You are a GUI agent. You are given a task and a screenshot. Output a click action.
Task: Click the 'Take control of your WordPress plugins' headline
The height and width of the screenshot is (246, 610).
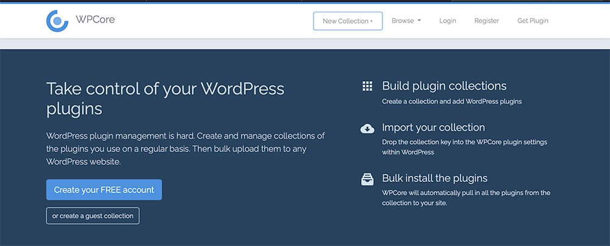click(165, 98)
